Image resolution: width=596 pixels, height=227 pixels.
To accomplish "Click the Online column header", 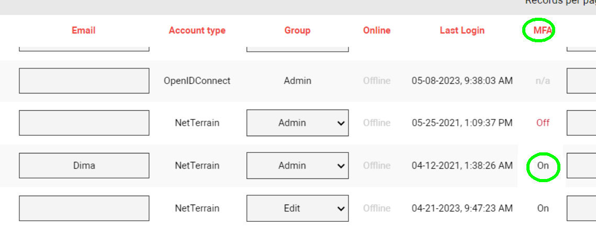I will 377,30.
